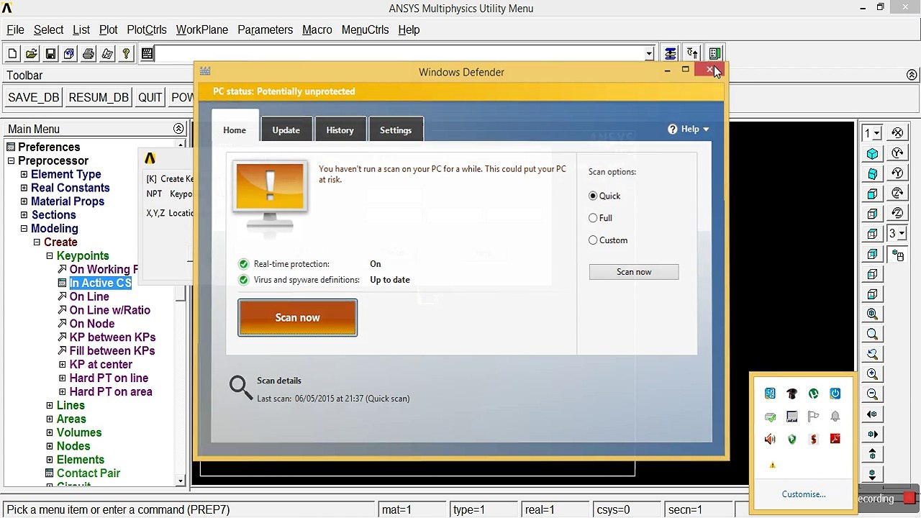Click the RESUM_DB toolbar button
Image resolution: width=921 pixels, height=518 pixels.
99,98
